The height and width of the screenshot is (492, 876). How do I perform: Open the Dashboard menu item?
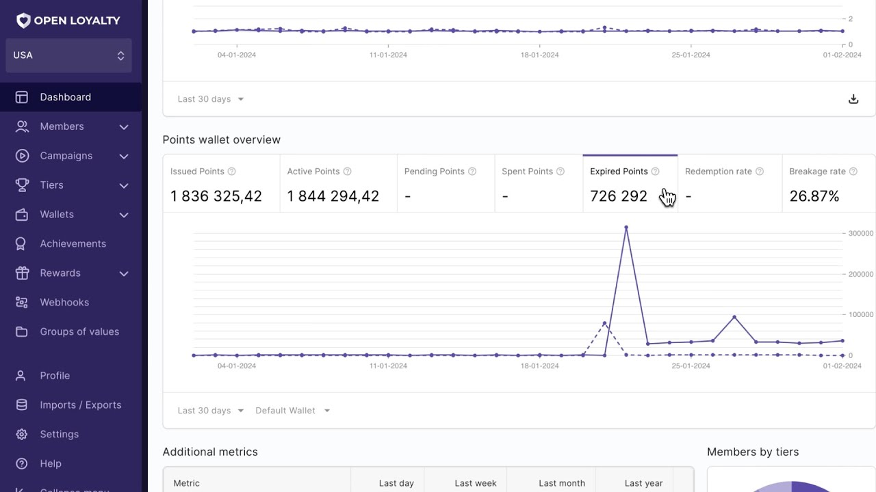click(70, 97)
